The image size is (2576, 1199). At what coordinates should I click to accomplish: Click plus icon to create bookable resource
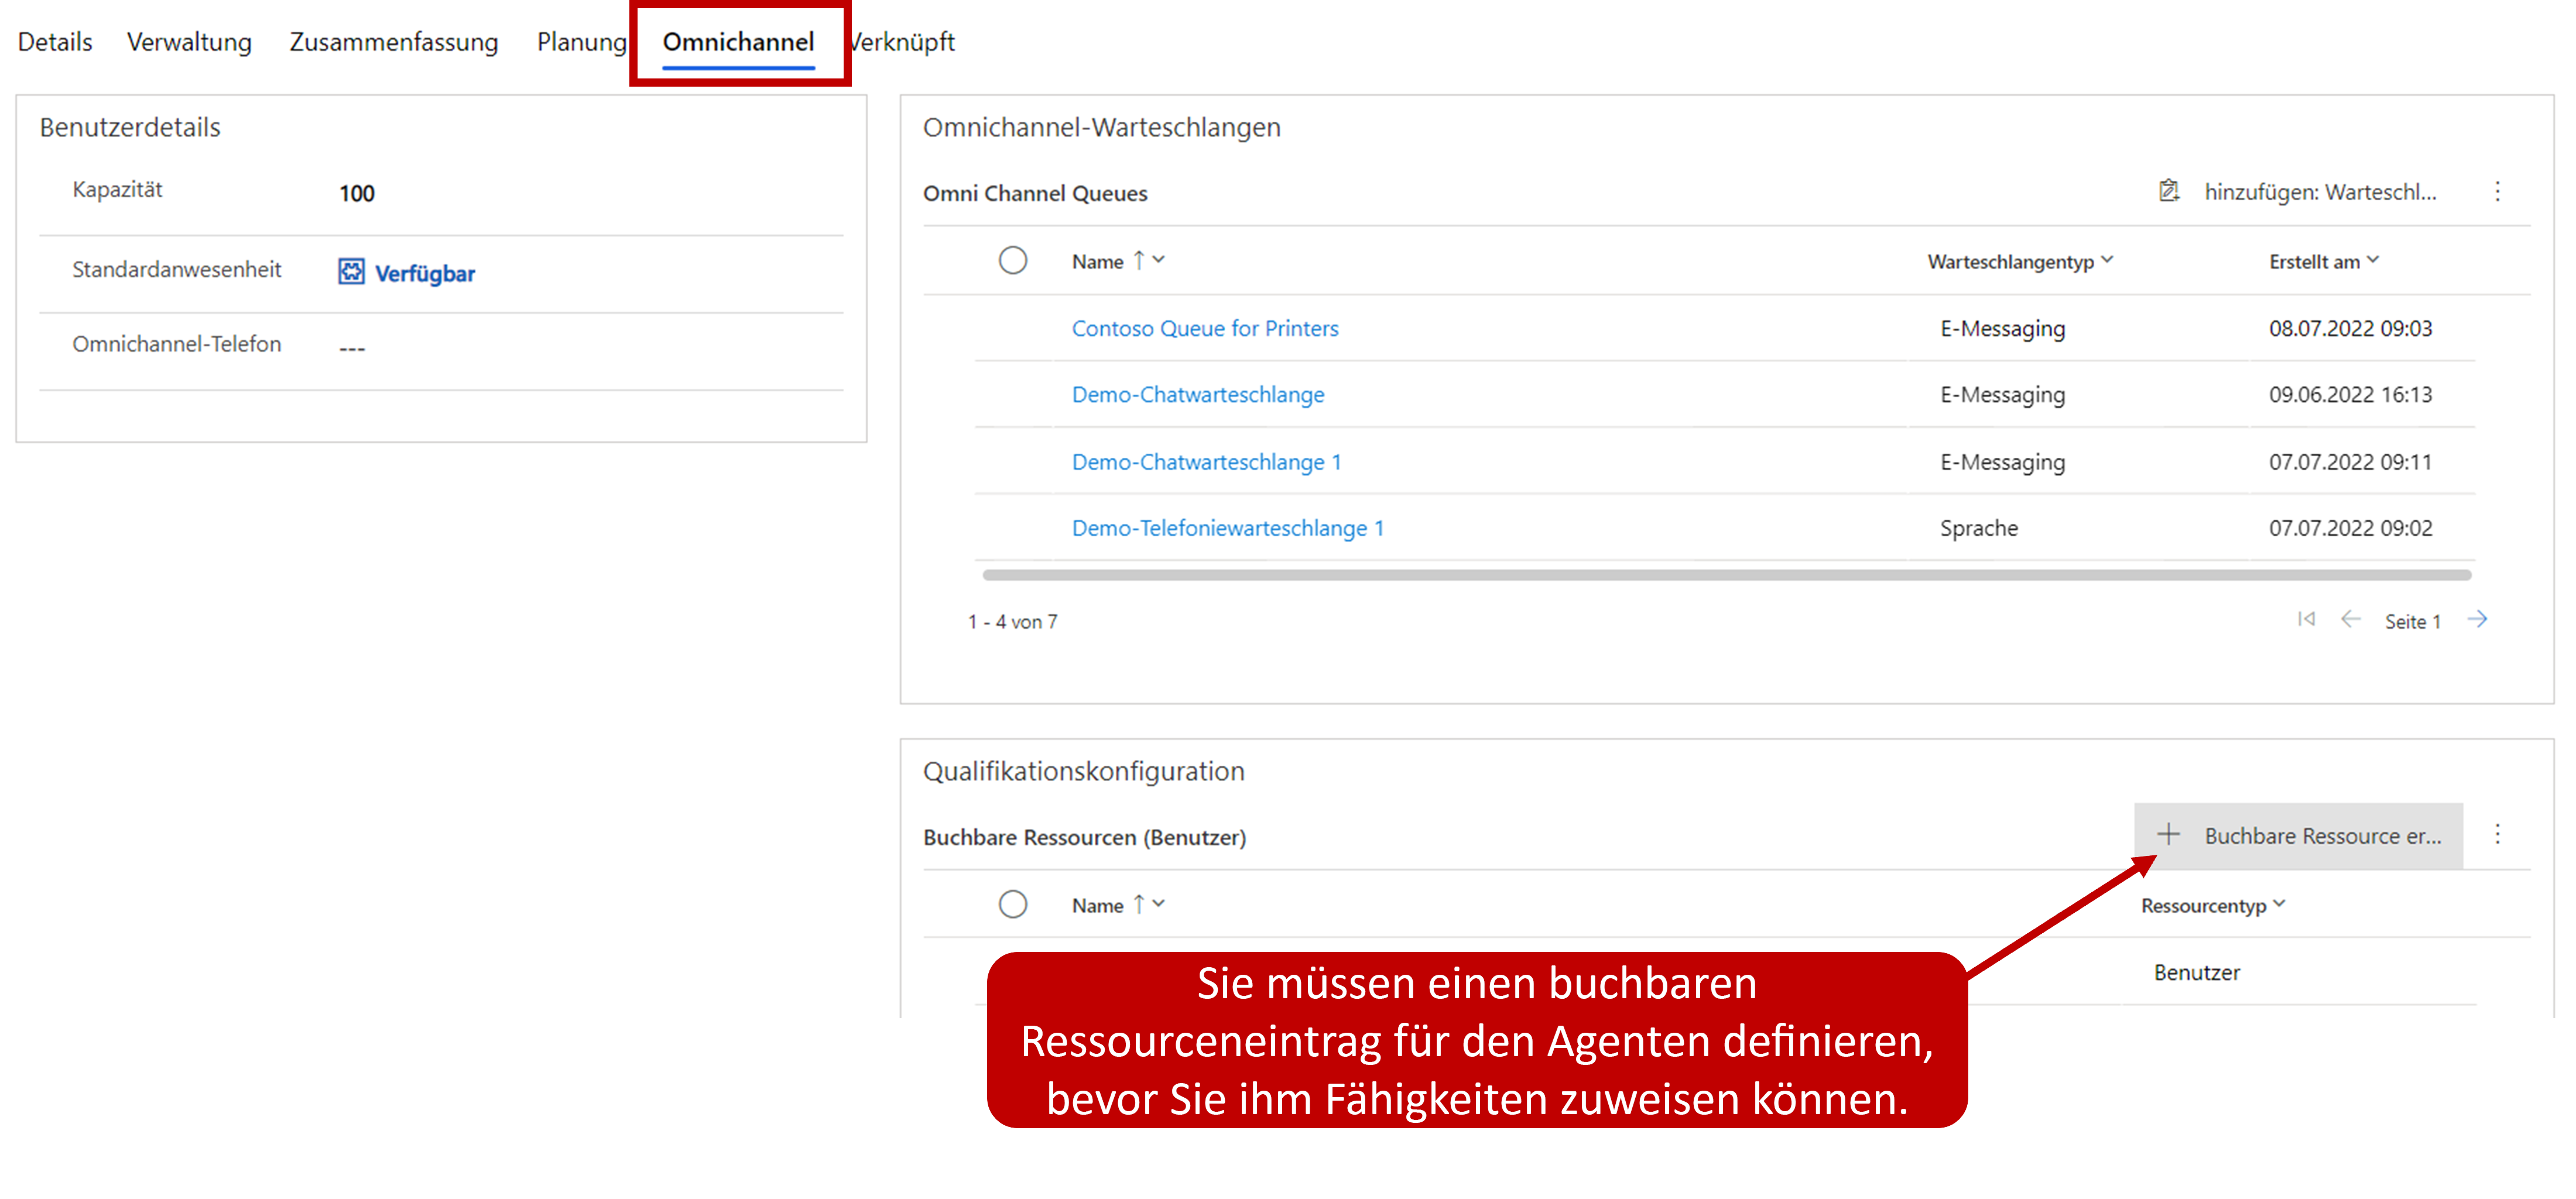[x=2168, y=835]
